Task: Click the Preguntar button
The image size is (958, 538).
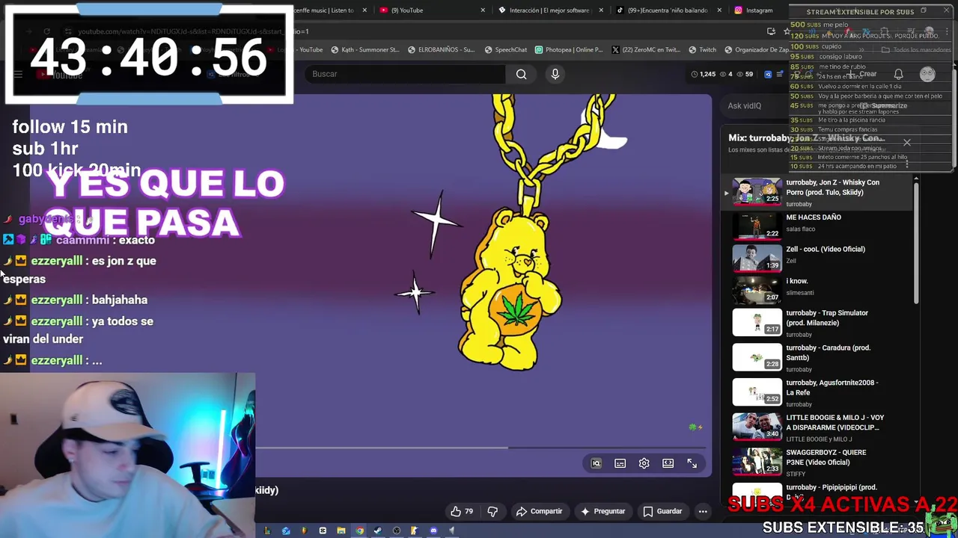Action: pyautogui.click(x=602, y=511)
